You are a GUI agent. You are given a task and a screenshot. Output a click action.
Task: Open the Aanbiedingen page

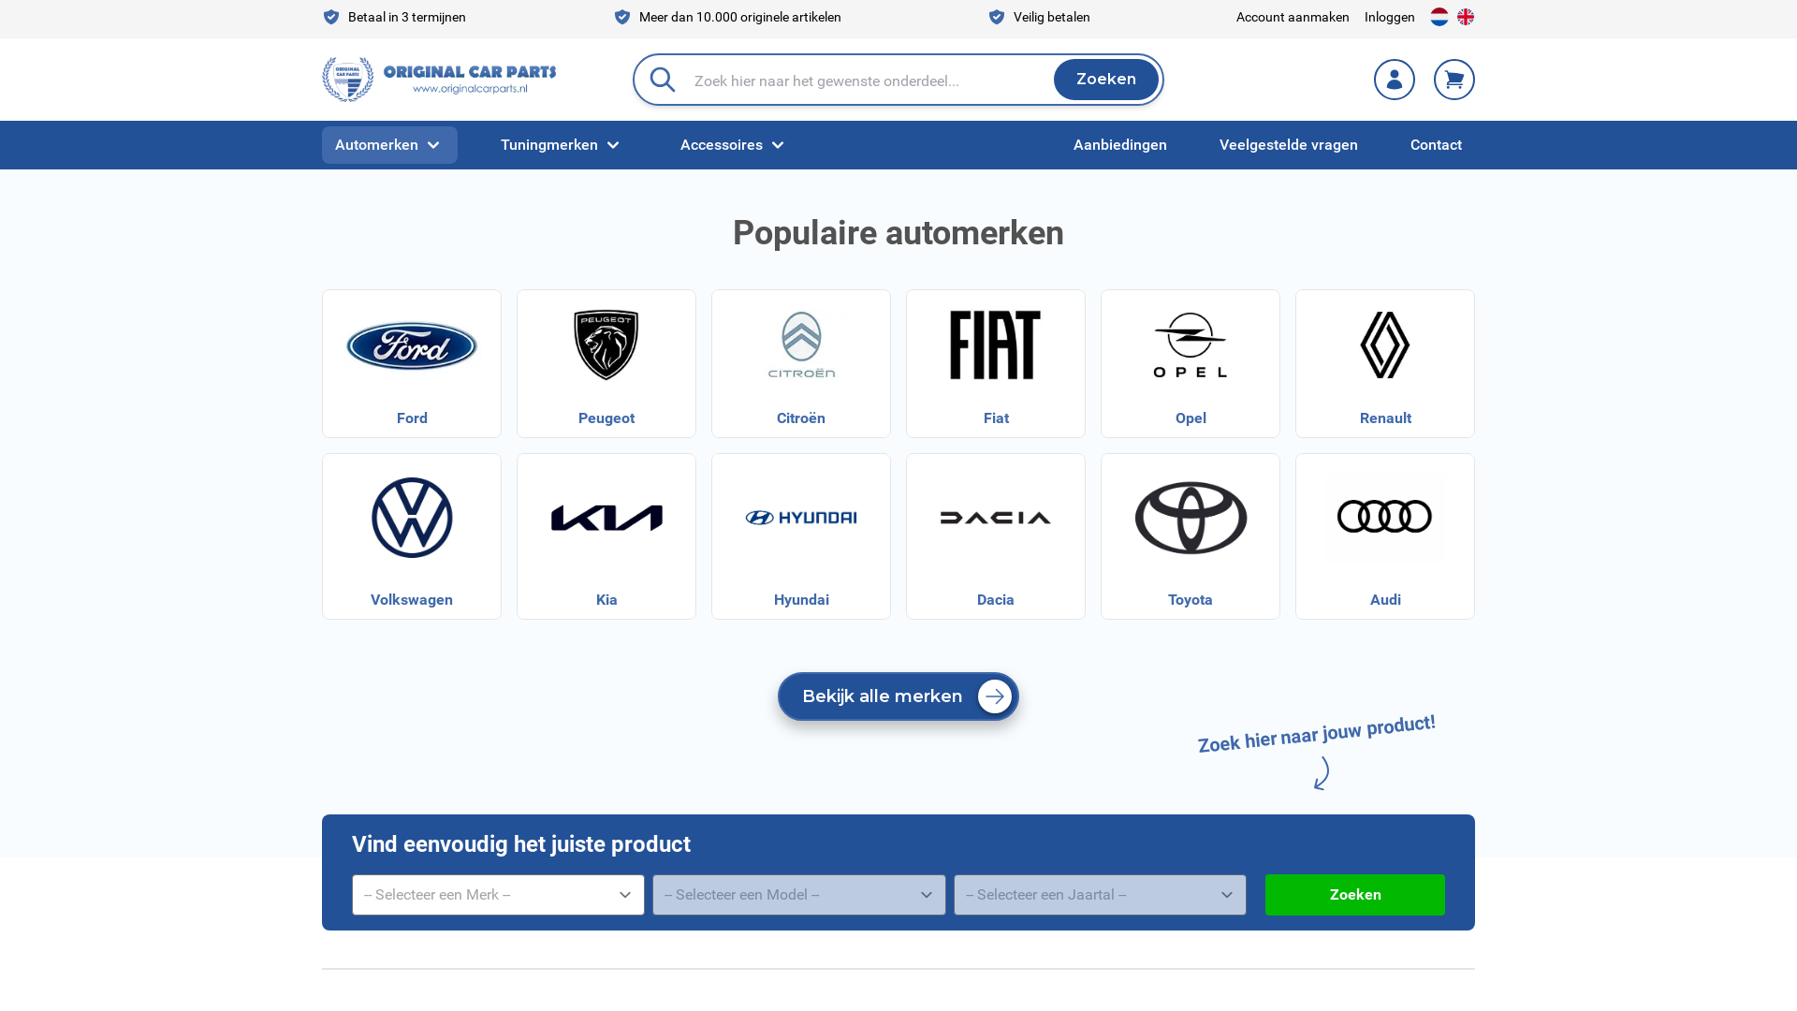[x=1120, y=145]
